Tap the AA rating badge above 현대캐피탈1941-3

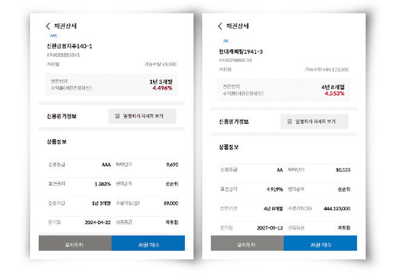point(225,41)
